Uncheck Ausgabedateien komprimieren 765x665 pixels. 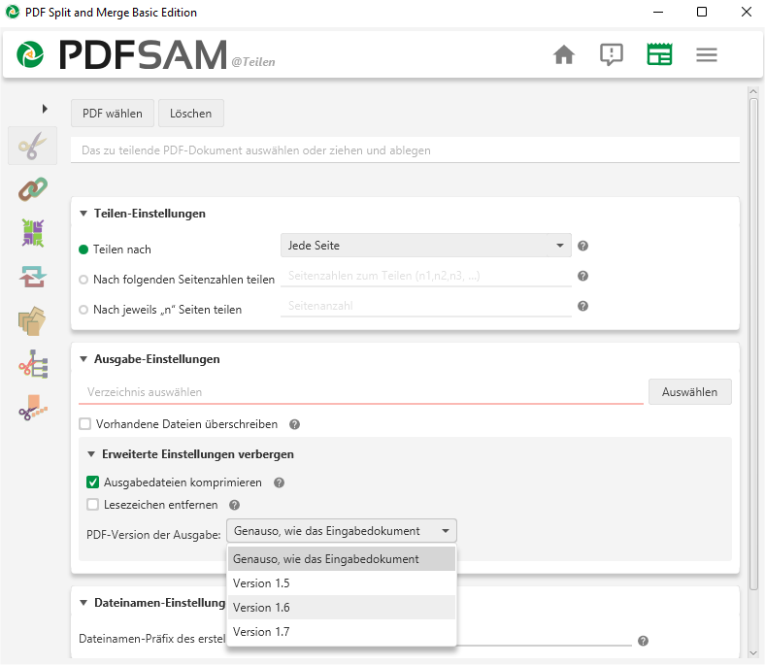92,482
